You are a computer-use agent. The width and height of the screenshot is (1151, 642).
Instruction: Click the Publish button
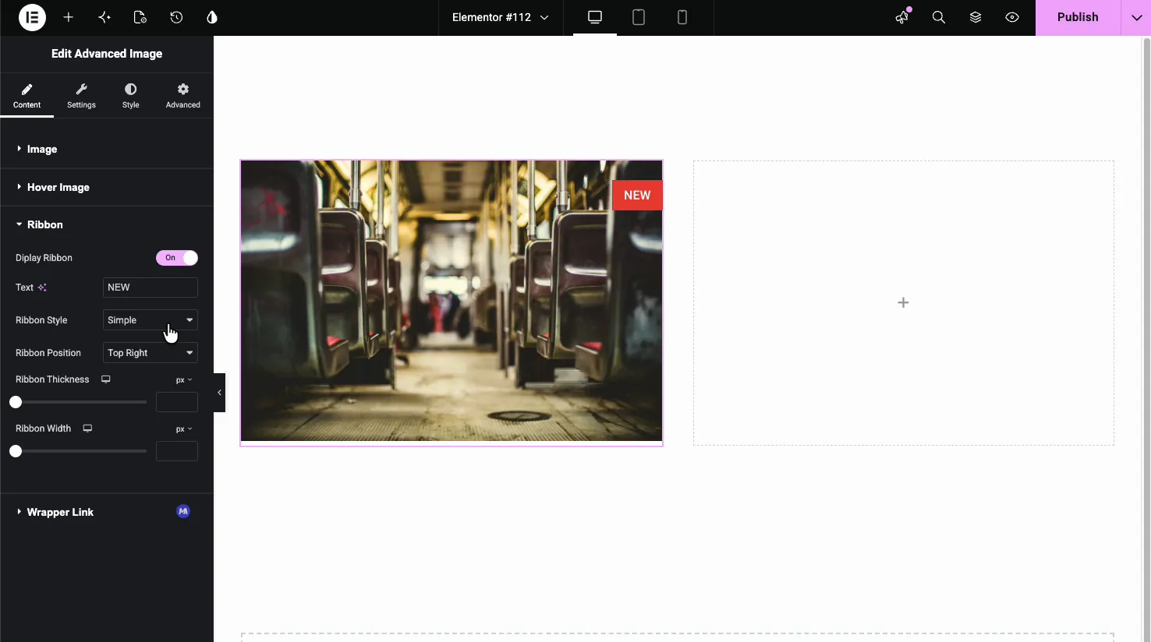(x=1078, y=17)
